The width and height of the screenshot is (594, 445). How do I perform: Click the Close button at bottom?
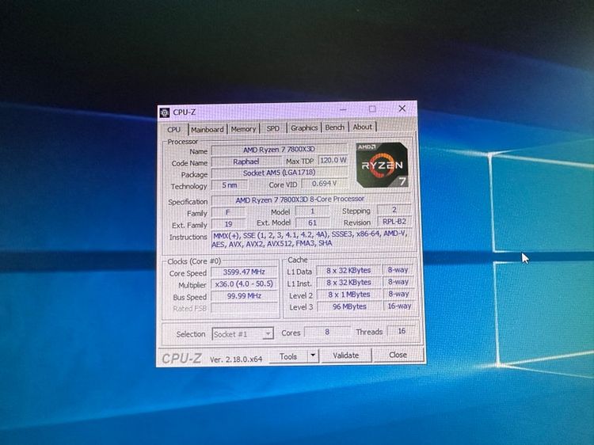[x=398, y=355]
